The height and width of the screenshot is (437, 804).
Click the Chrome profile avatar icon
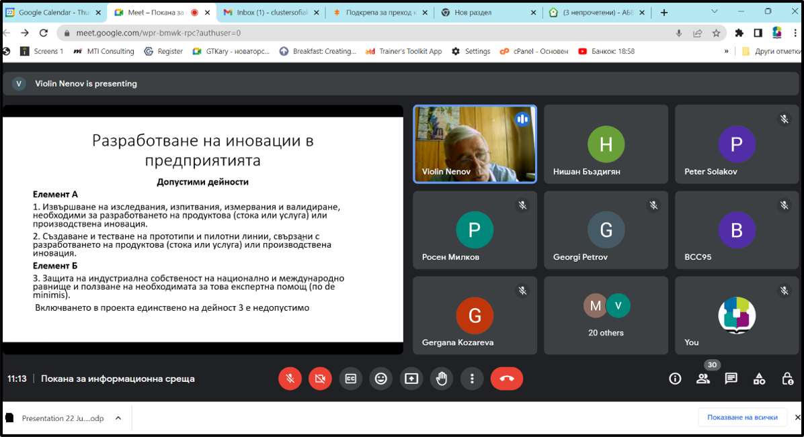777,33
